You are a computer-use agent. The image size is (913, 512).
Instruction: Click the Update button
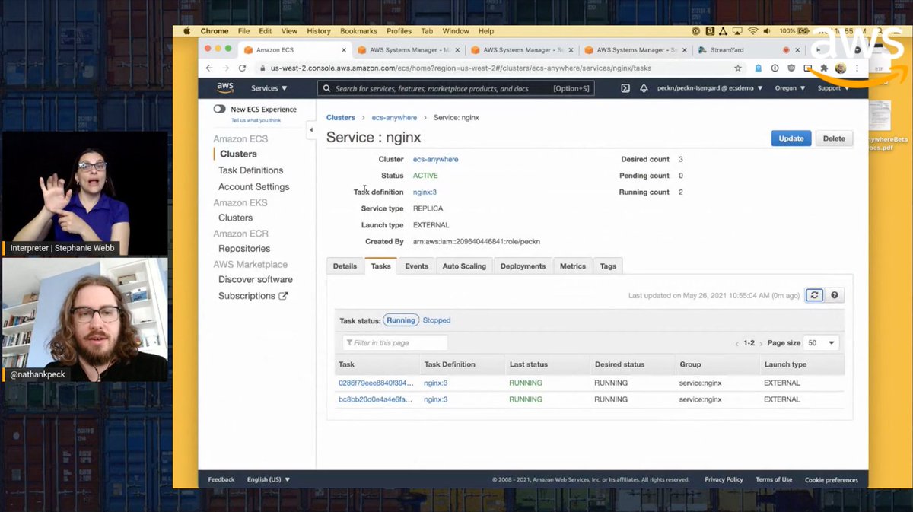coord(791,138)
